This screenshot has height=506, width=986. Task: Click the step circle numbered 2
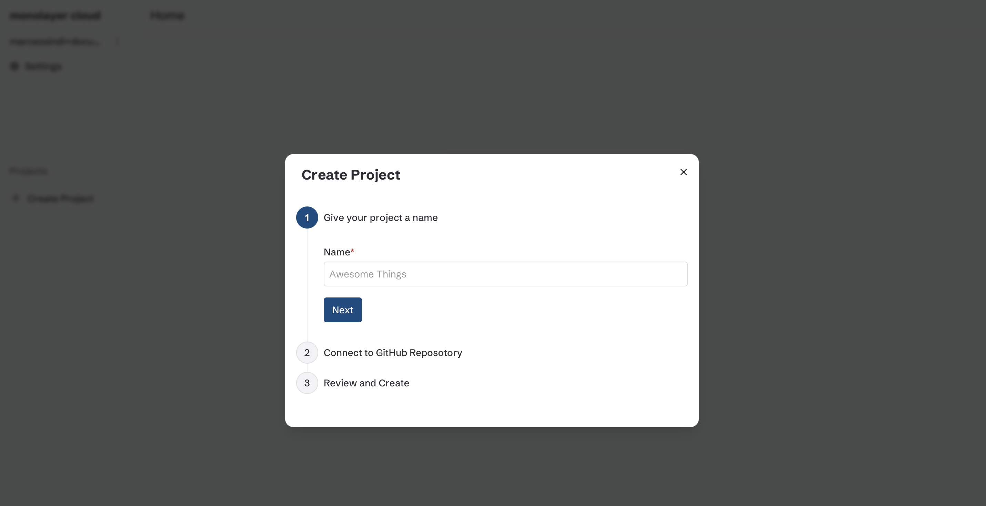[x=306, y=353]
